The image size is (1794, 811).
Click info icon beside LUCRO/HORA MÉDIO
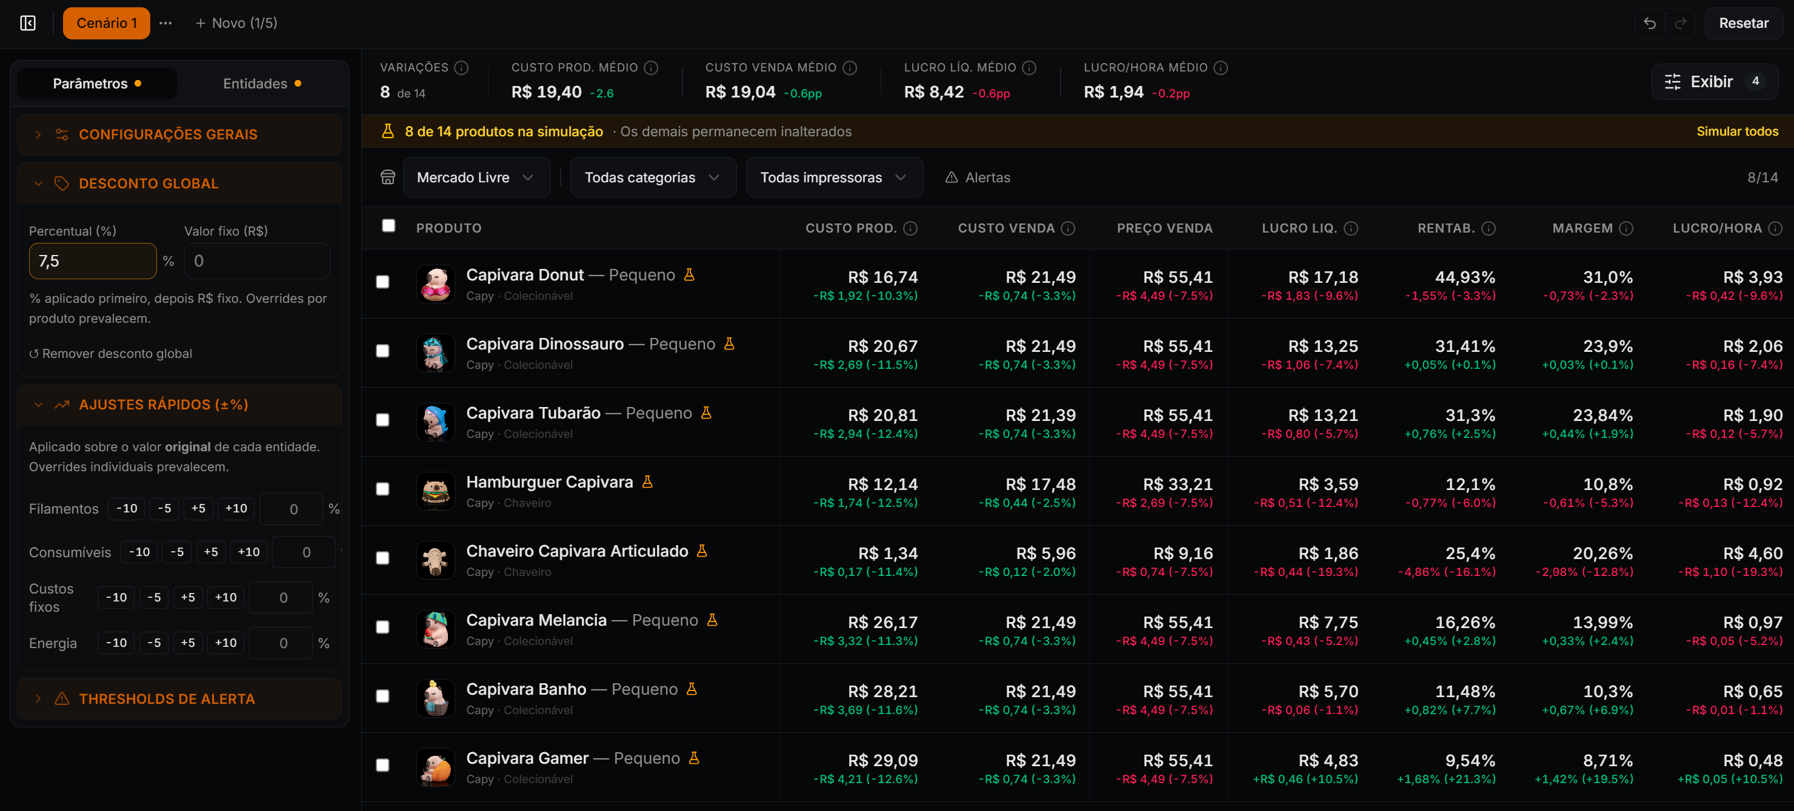tap(1220, 67)
